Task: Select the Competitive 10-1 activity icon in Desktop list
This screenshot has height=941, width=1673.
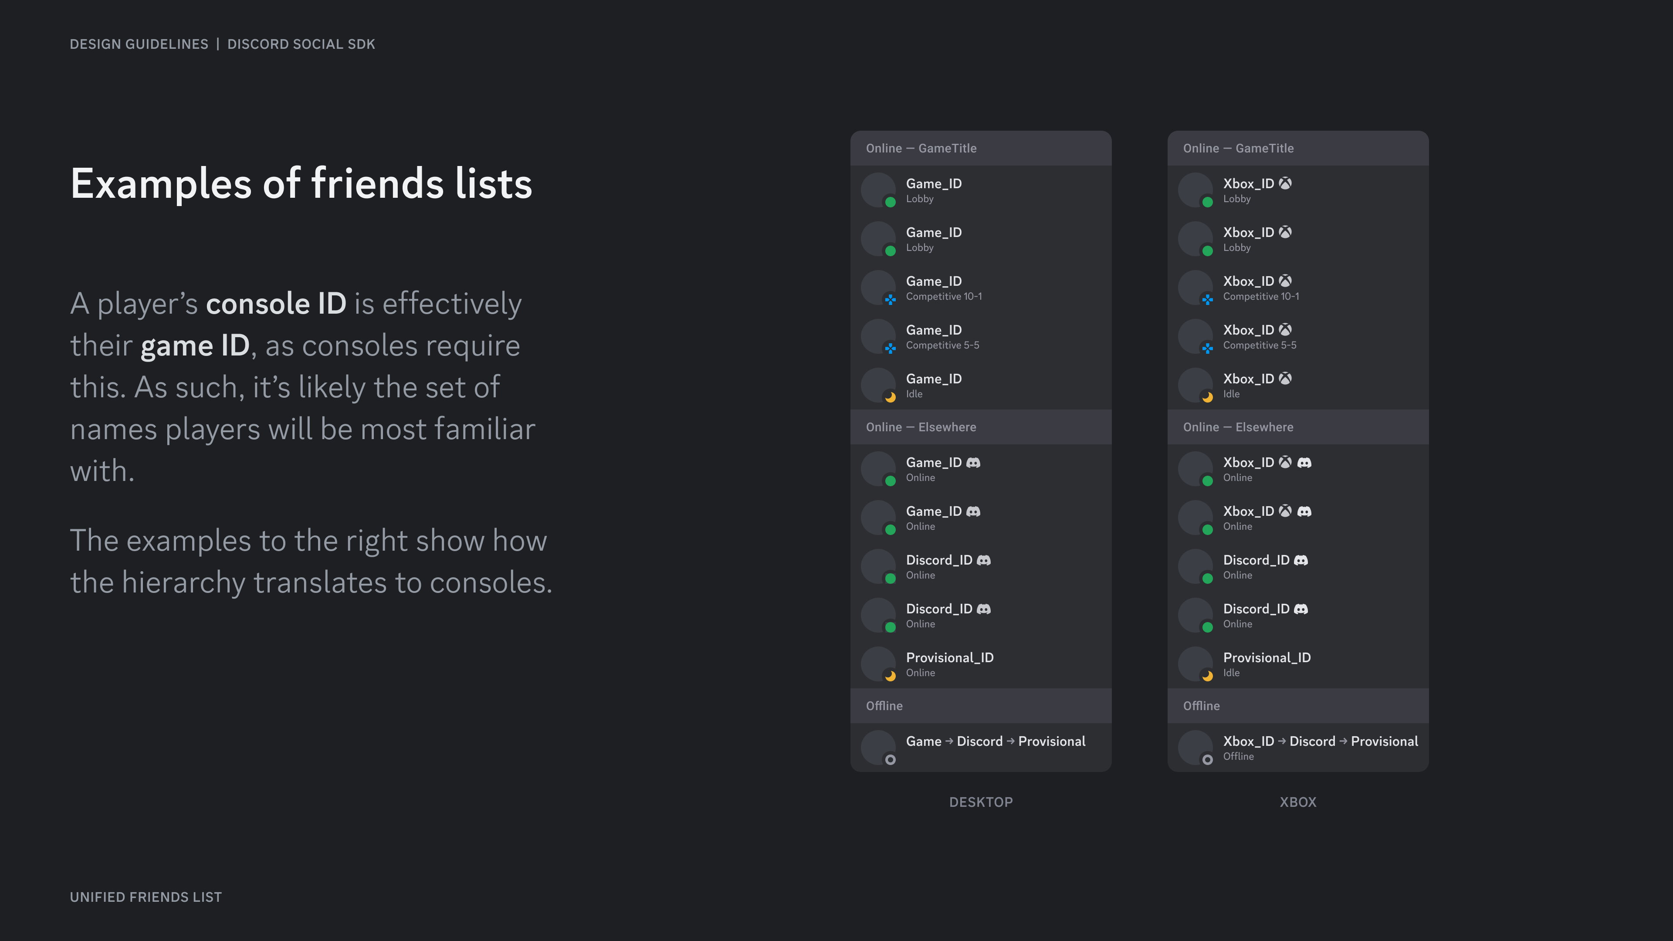Action: [892, 299]
